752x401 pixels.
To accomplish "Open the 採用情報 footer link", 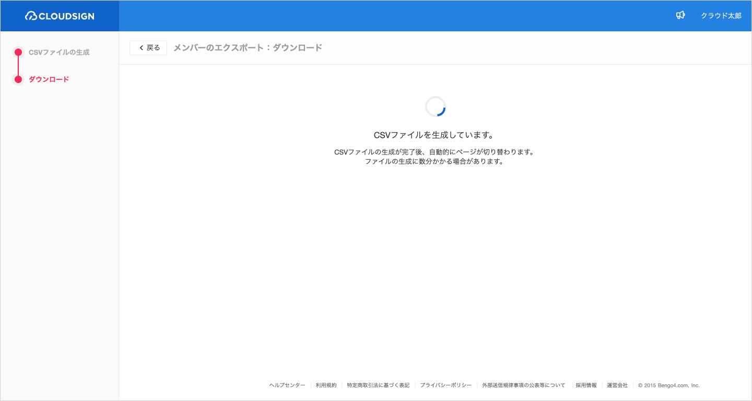I will [x=586, y=385].
